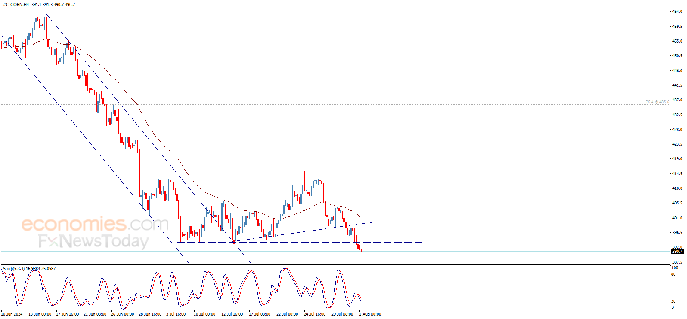
Task: Click the 28 Jun 16:00 time label
Action: tap(150, 314)
